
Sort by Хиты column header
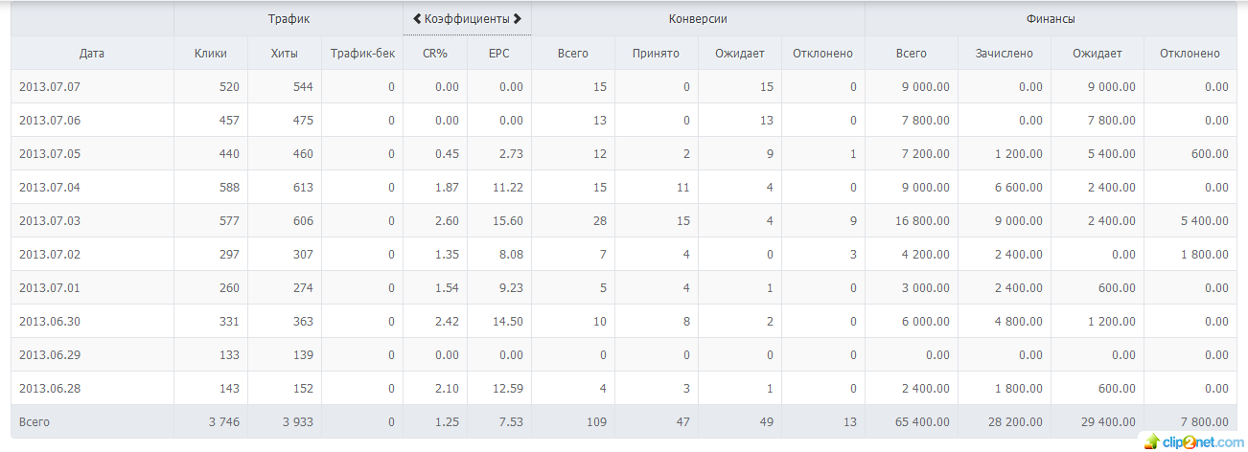pyautogui.click(x=284, y=54)
